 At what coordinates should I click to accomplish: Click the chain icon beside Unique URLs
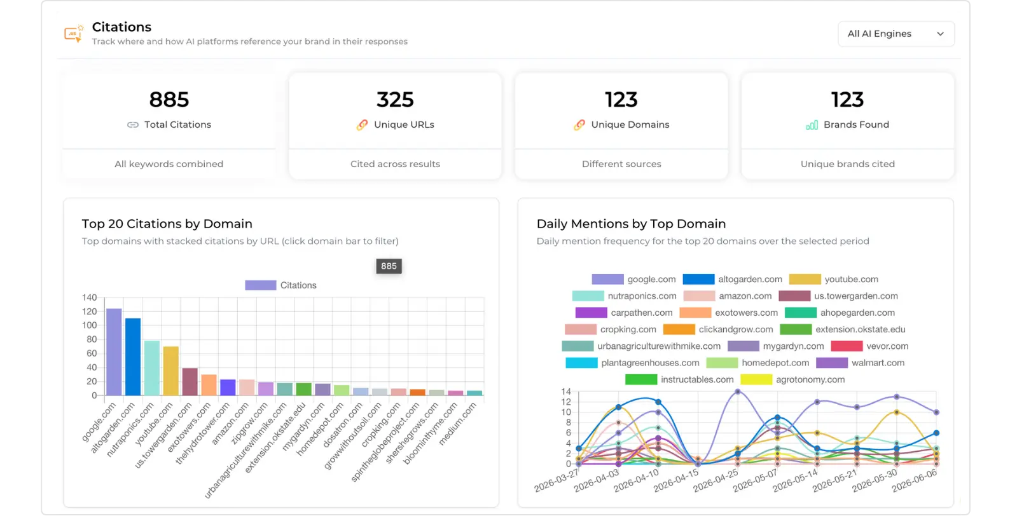pos(362,125)
